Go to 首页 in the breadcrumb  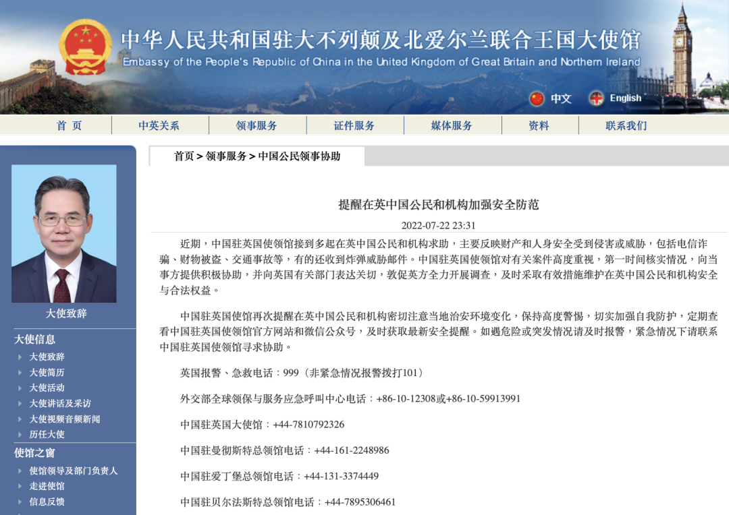[184, 156]
